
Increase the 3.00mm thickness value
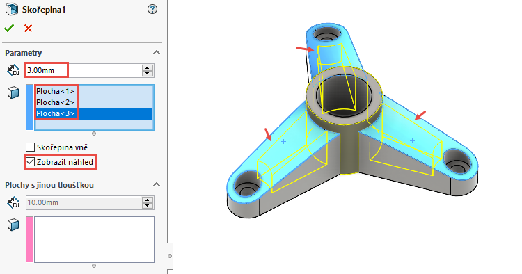(148, 67)
